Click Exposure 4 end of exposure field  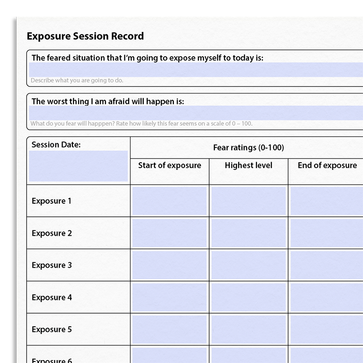(x=327, y=297)
